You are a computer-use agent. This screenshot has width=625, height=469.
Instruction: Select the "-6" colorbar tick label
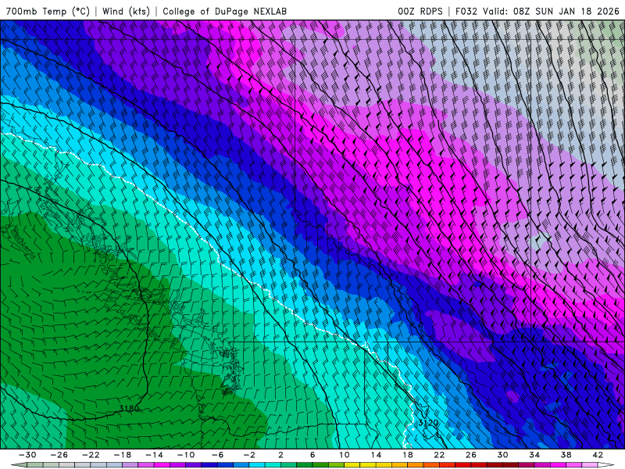click(218, 455)
